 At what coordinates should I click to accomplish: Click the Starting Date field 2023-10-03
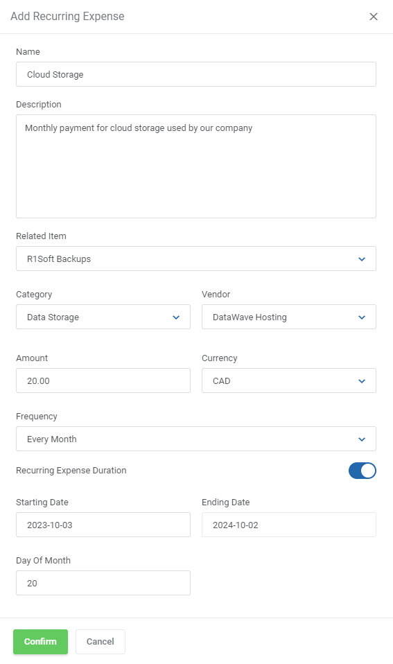103,525
